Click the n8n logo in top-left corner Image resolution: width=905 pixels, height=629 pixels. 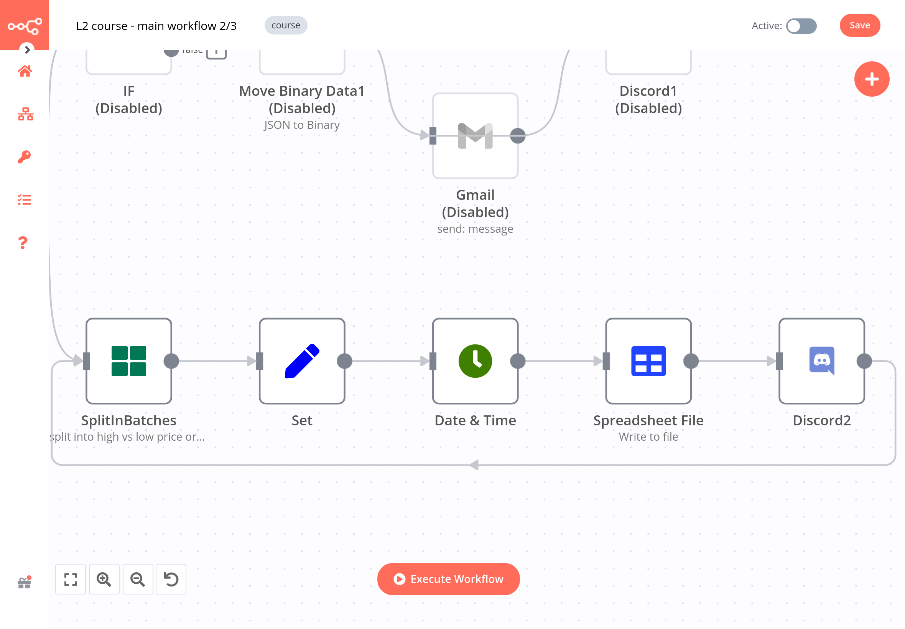pyautogui.click(x=25, y=25)
